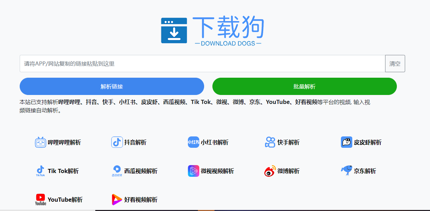This screenshot has height=211, width=430.
Task: Open 抖音解析 link
Action: tap(135, 142)
